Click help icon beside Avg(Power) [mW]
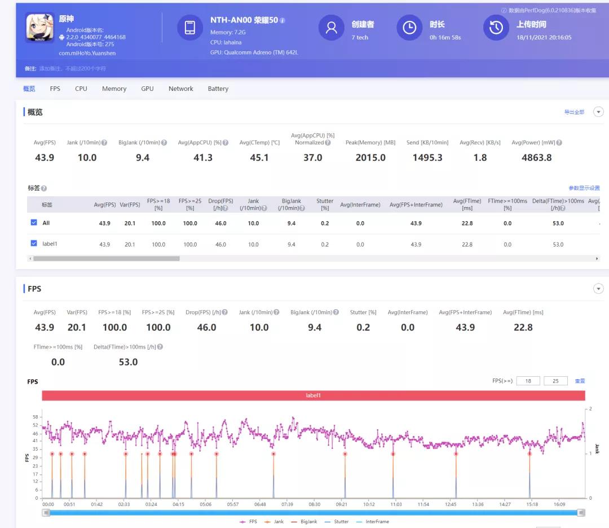 click(x=559, y=143)
